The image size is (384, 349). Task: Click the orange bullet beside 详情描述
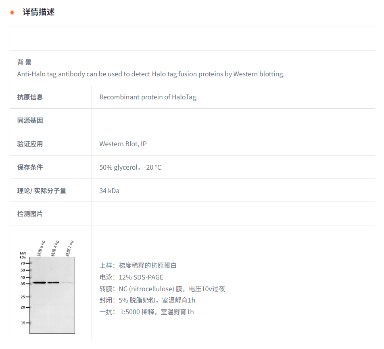pos(12,13)
